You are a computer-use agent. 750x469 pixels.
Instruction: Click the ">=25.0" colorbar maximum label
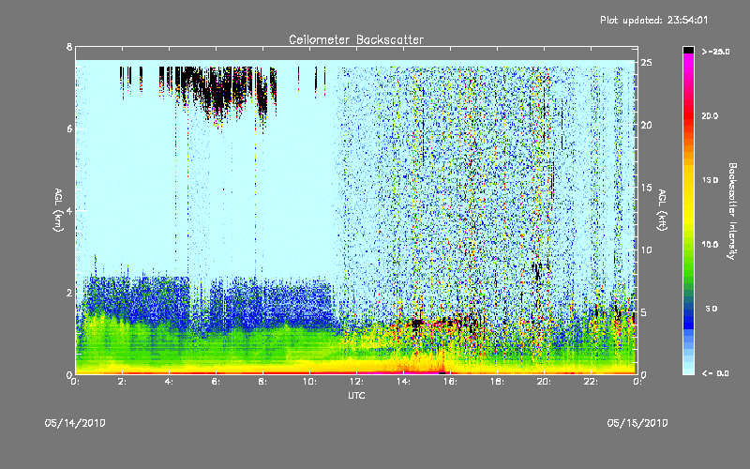tap(715, 52)
